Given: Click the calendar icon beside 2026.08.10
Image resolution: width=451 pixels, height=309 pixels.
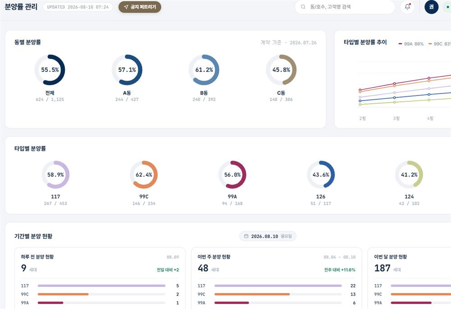Looking at the screenshot, I should [x=246, y=236].
